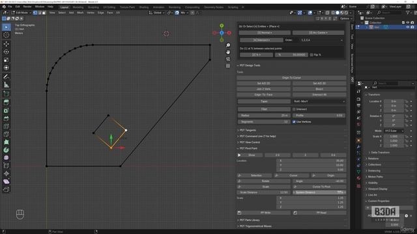417x234 pixels.
Task: Expand the PDT Parts Library panel
Action: point(249,220)
